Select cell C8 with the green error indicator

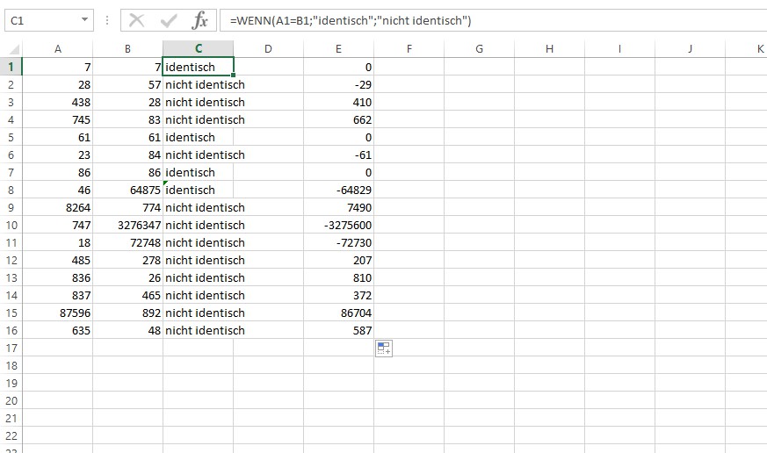(199, 190)
